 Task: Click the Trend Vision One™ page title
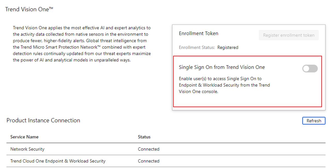click(x=29, y=9)
